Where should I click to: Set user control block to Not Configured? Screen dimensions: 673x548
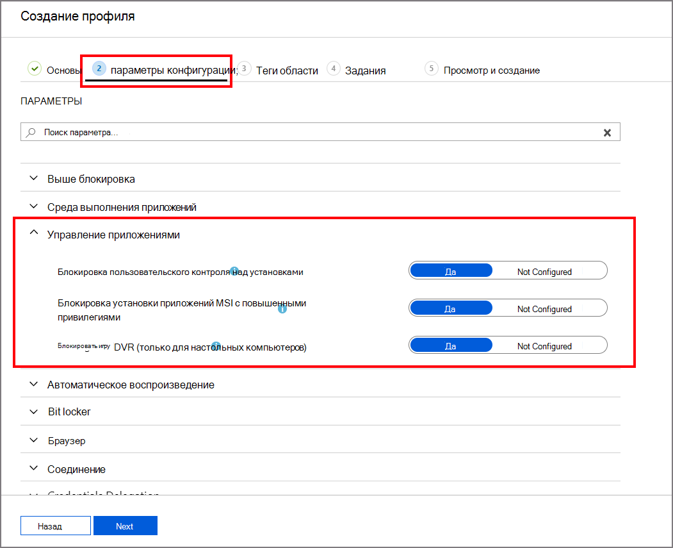544,272
